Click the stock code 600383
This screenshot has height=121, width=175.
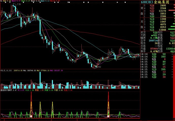point(147,2)
